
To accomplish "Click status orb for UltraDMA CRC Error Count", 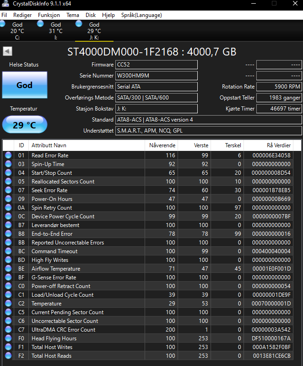I will click(8, 330).
